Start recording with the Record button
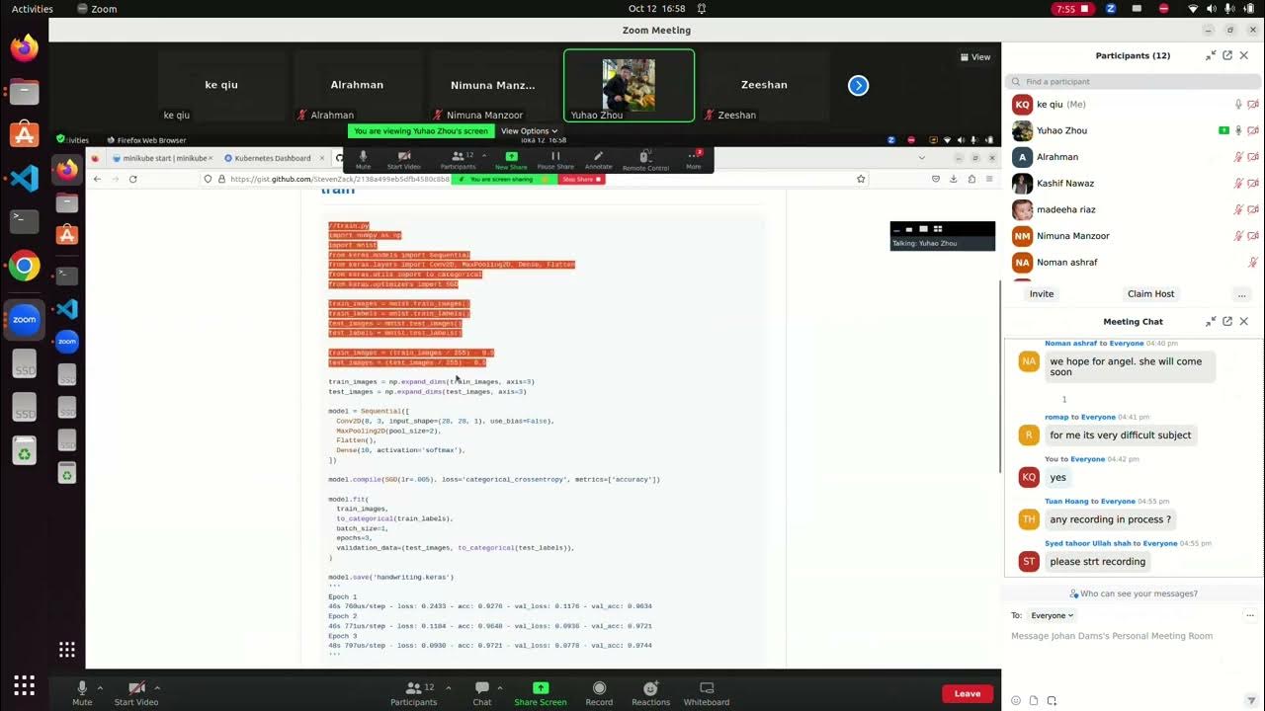The image size is (1265, 711). tap(599, 692)
